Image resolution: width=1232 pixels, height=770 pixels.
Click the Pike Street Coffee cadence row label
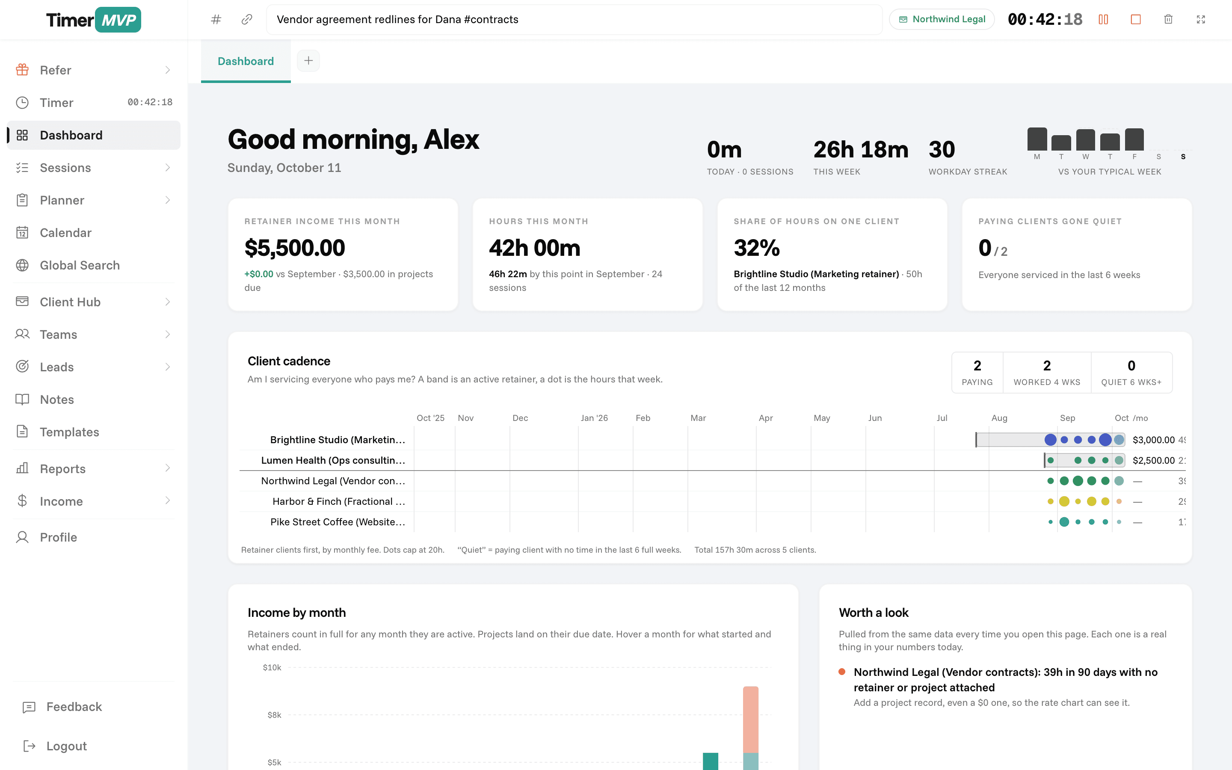[338, 522]
